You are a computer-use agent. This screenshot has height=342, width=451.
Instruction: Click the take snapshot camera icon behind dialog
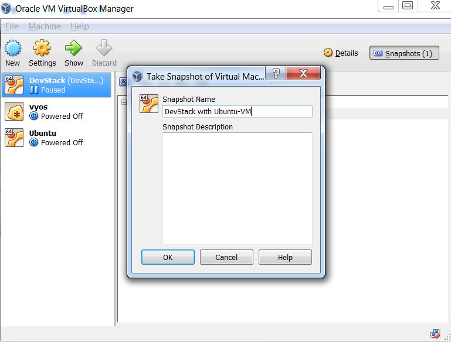pyautogui.click(x=123, y=82)
